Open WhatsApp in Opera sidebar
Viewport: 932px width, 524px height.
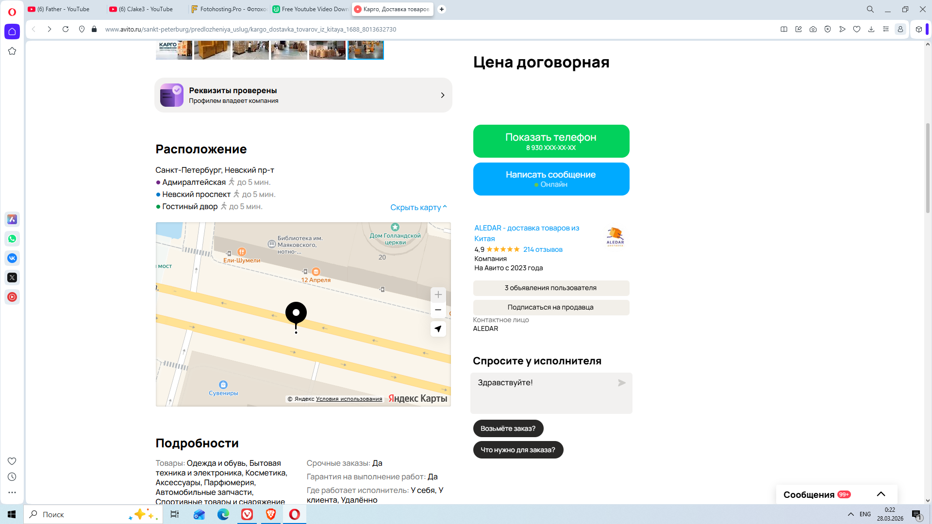tap(12, 239)
